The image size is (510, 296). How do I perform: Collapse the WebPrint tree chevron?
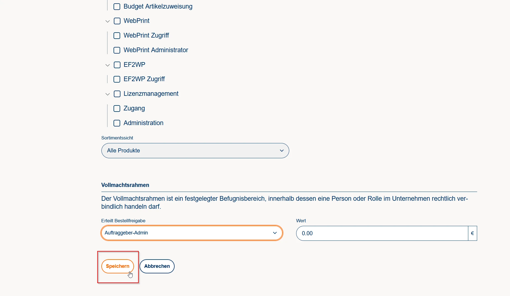coord(107,21)
